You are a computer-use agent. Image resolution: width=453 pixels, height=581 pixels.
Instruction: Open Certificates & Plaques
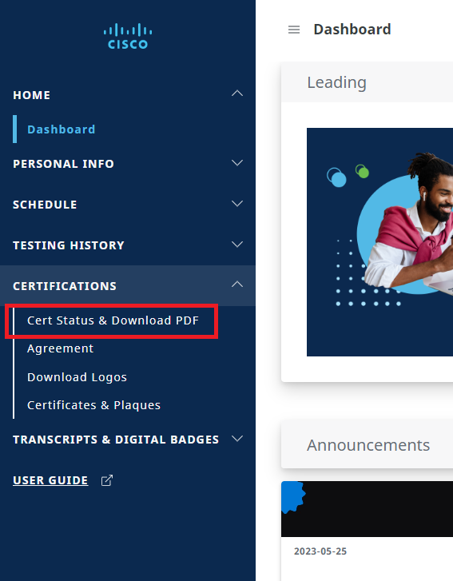click(93, 405)
